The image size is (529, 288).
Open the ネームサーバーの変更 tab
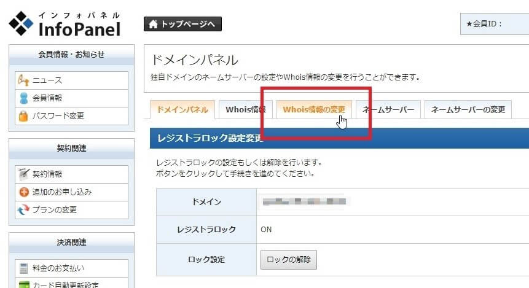coord(468,110)
